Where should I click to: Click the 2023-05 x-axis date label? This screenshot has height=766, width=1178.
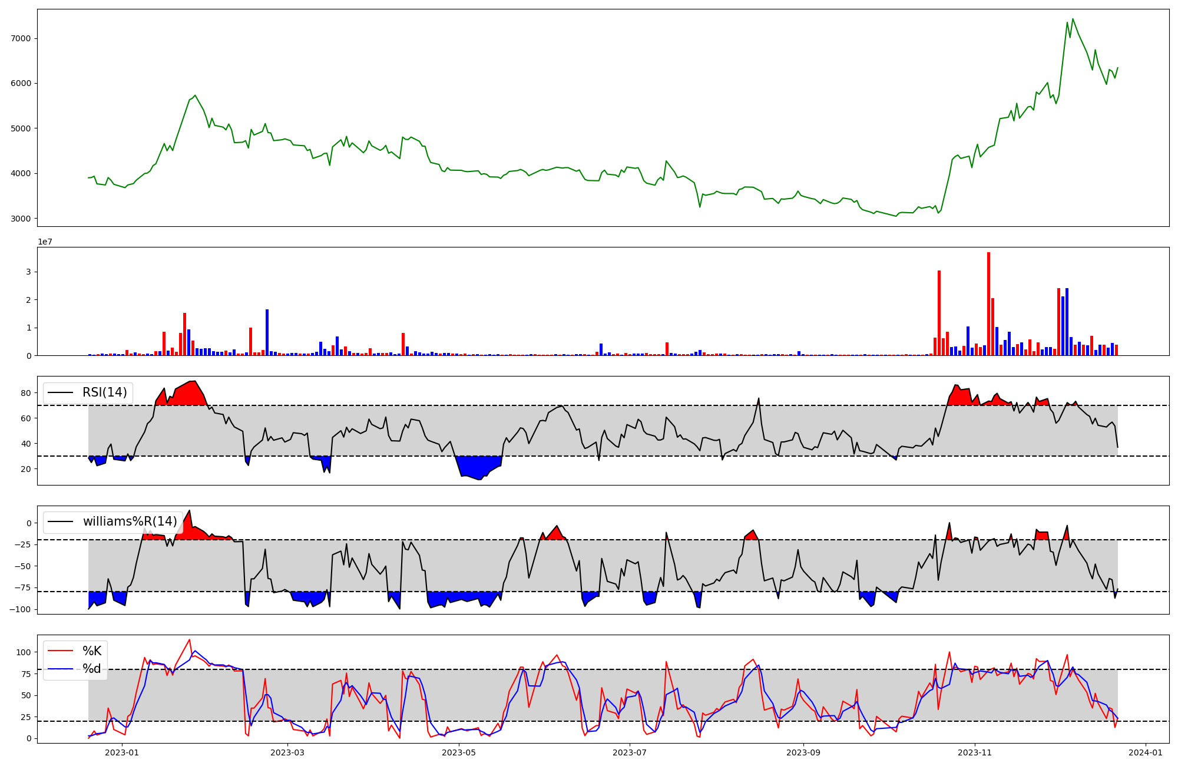click(x=458, y=752)
